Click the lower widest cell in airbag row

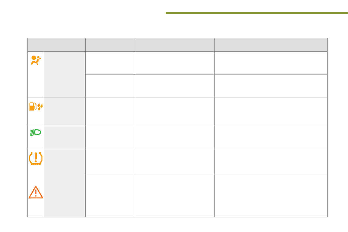(x=271, y=86)
